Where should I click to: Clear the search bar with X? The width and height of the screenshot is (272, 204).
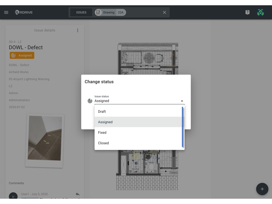click(164, 12)
